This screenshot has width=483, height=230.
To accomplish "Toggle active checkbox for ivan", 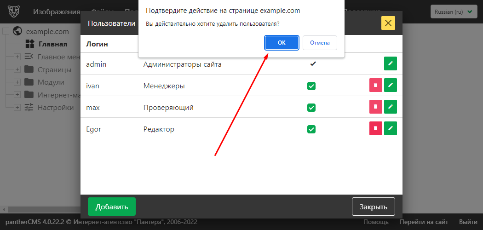I will [311, 86].
